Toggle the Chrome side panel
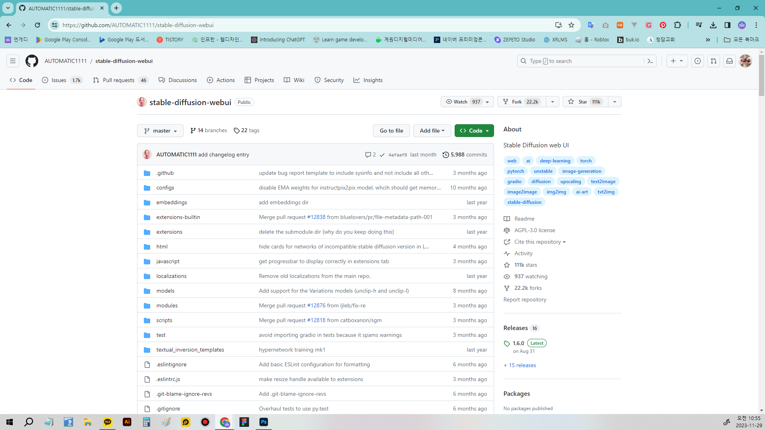The image size is (765, 430). click(727, 25)
